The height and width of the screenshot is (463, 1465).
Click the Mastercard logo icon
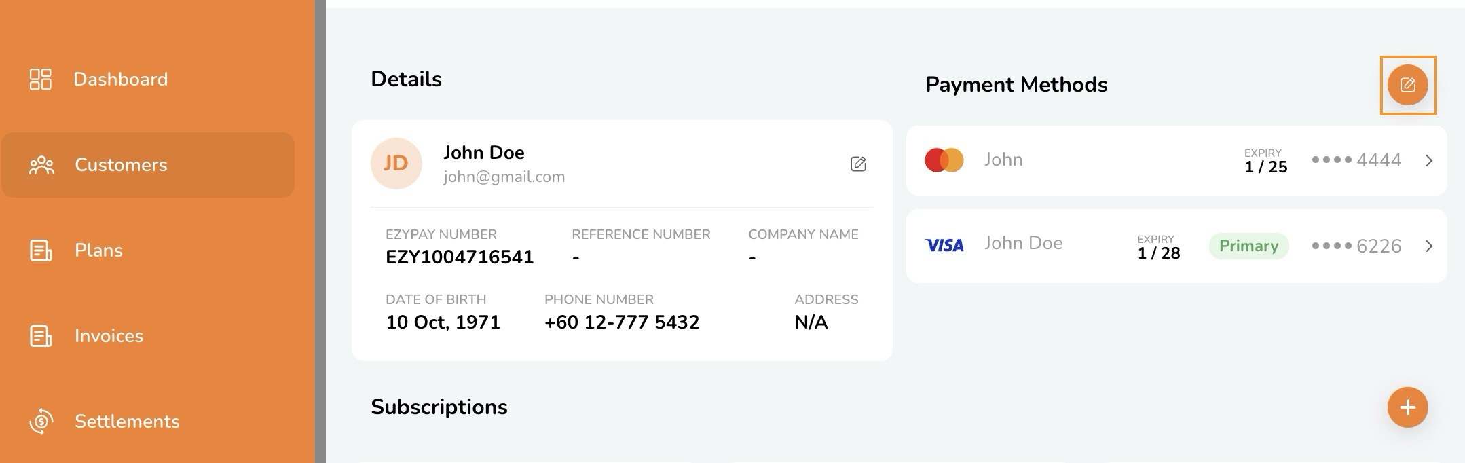coord(944,160)
